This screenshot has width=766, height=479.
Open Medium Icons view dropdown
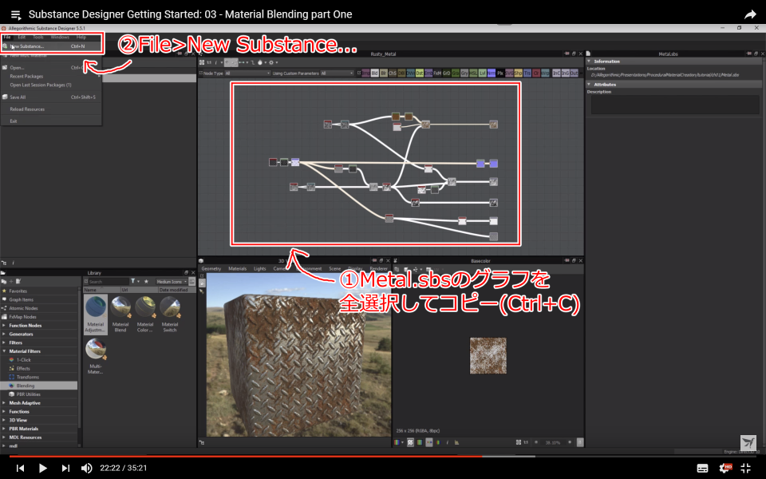click(x=172, y=282)
